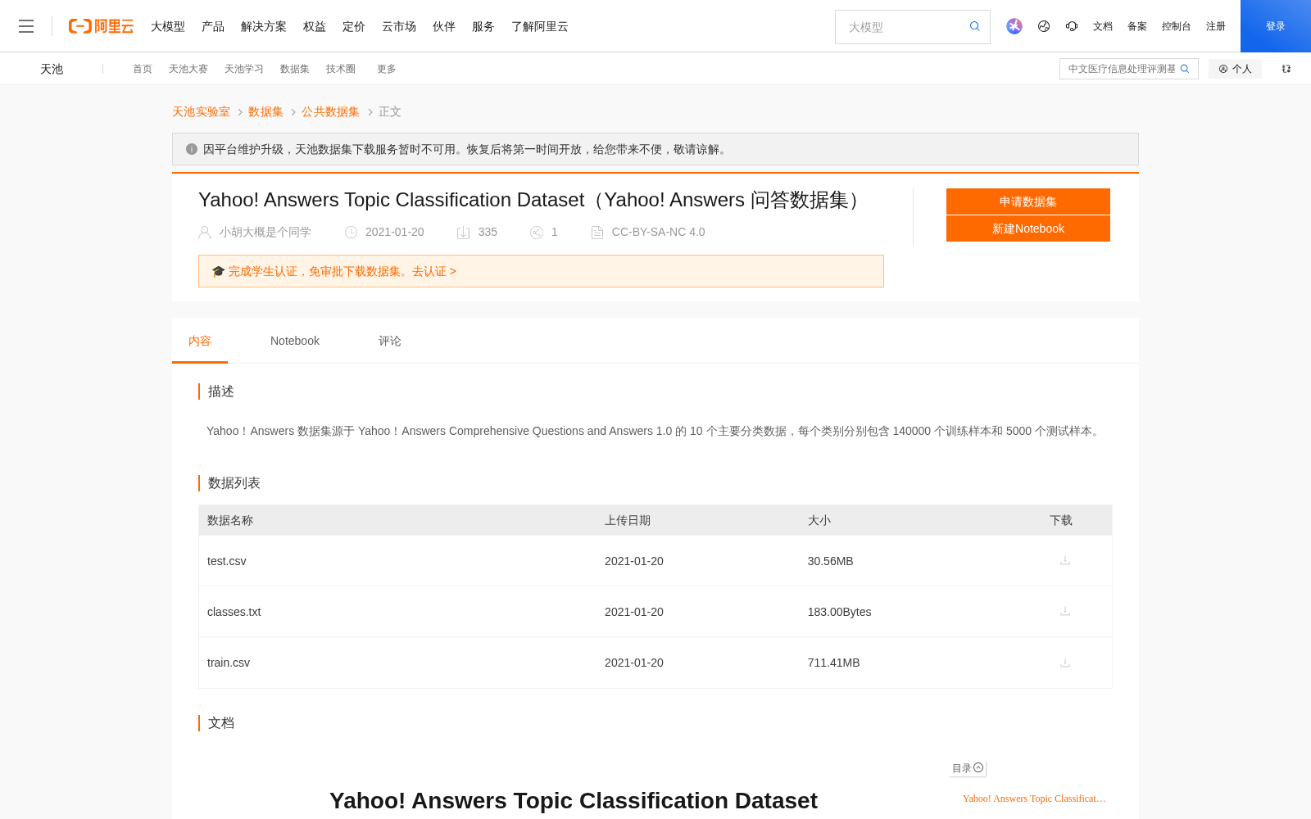
Task: Click the 注册 link
Action: 1216,26
